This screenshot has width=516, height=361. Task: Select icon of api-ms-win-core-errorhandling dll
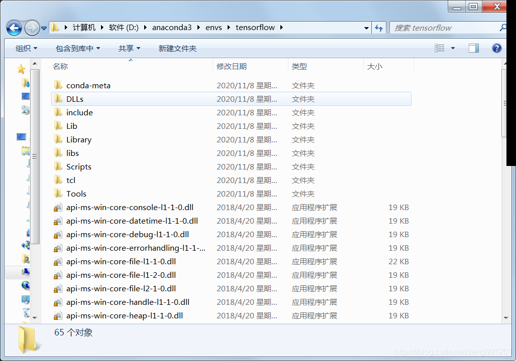pyautogui.click(x=58, y=248)
